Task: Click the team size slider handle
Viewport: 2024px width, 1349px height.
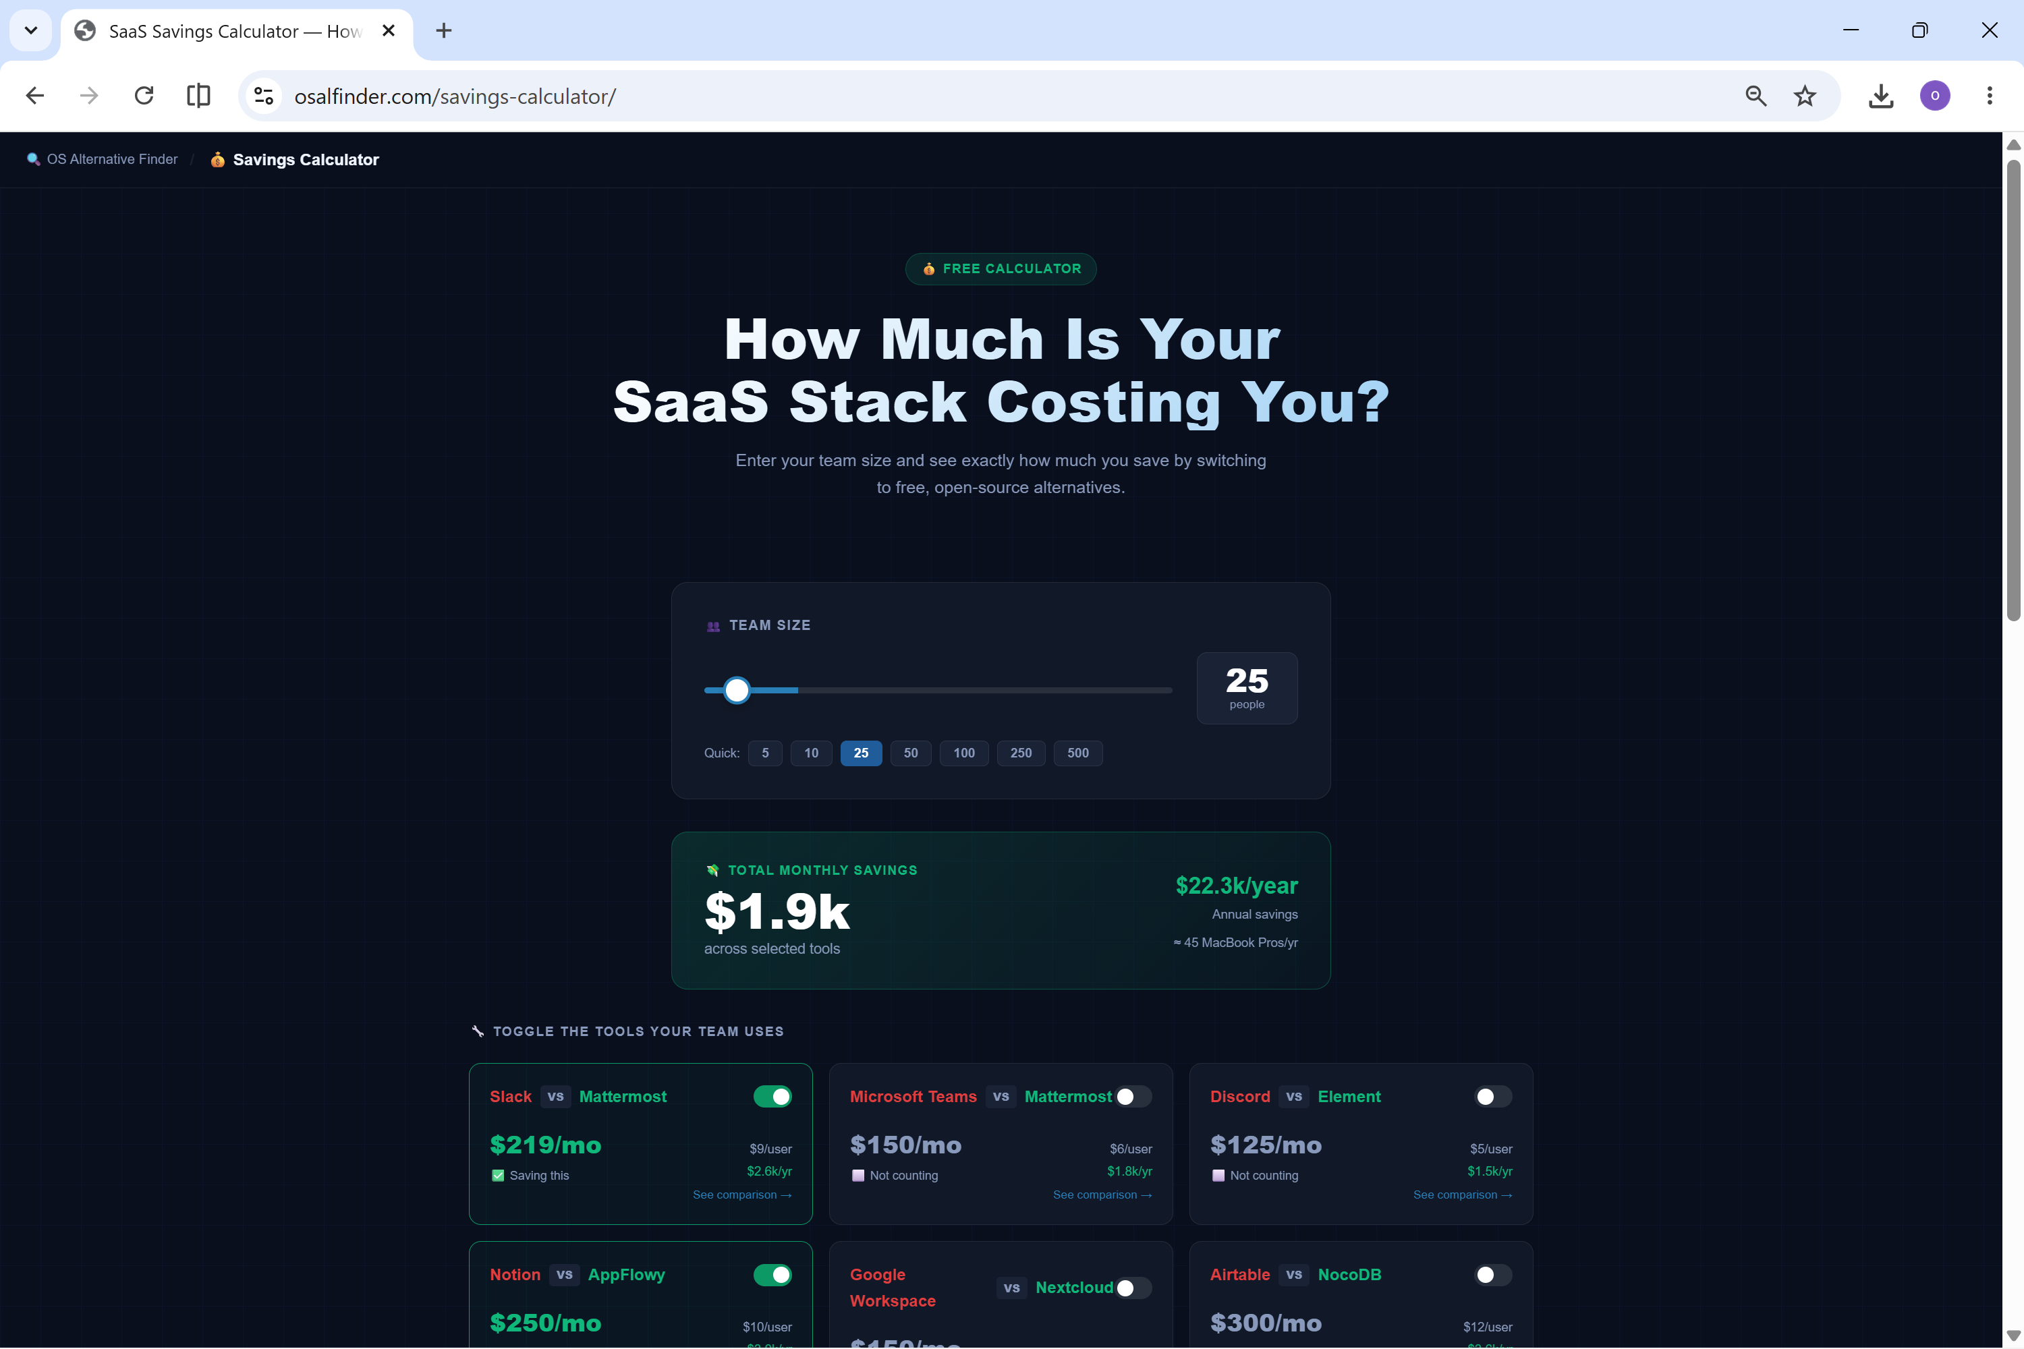Action: point(737,690)
